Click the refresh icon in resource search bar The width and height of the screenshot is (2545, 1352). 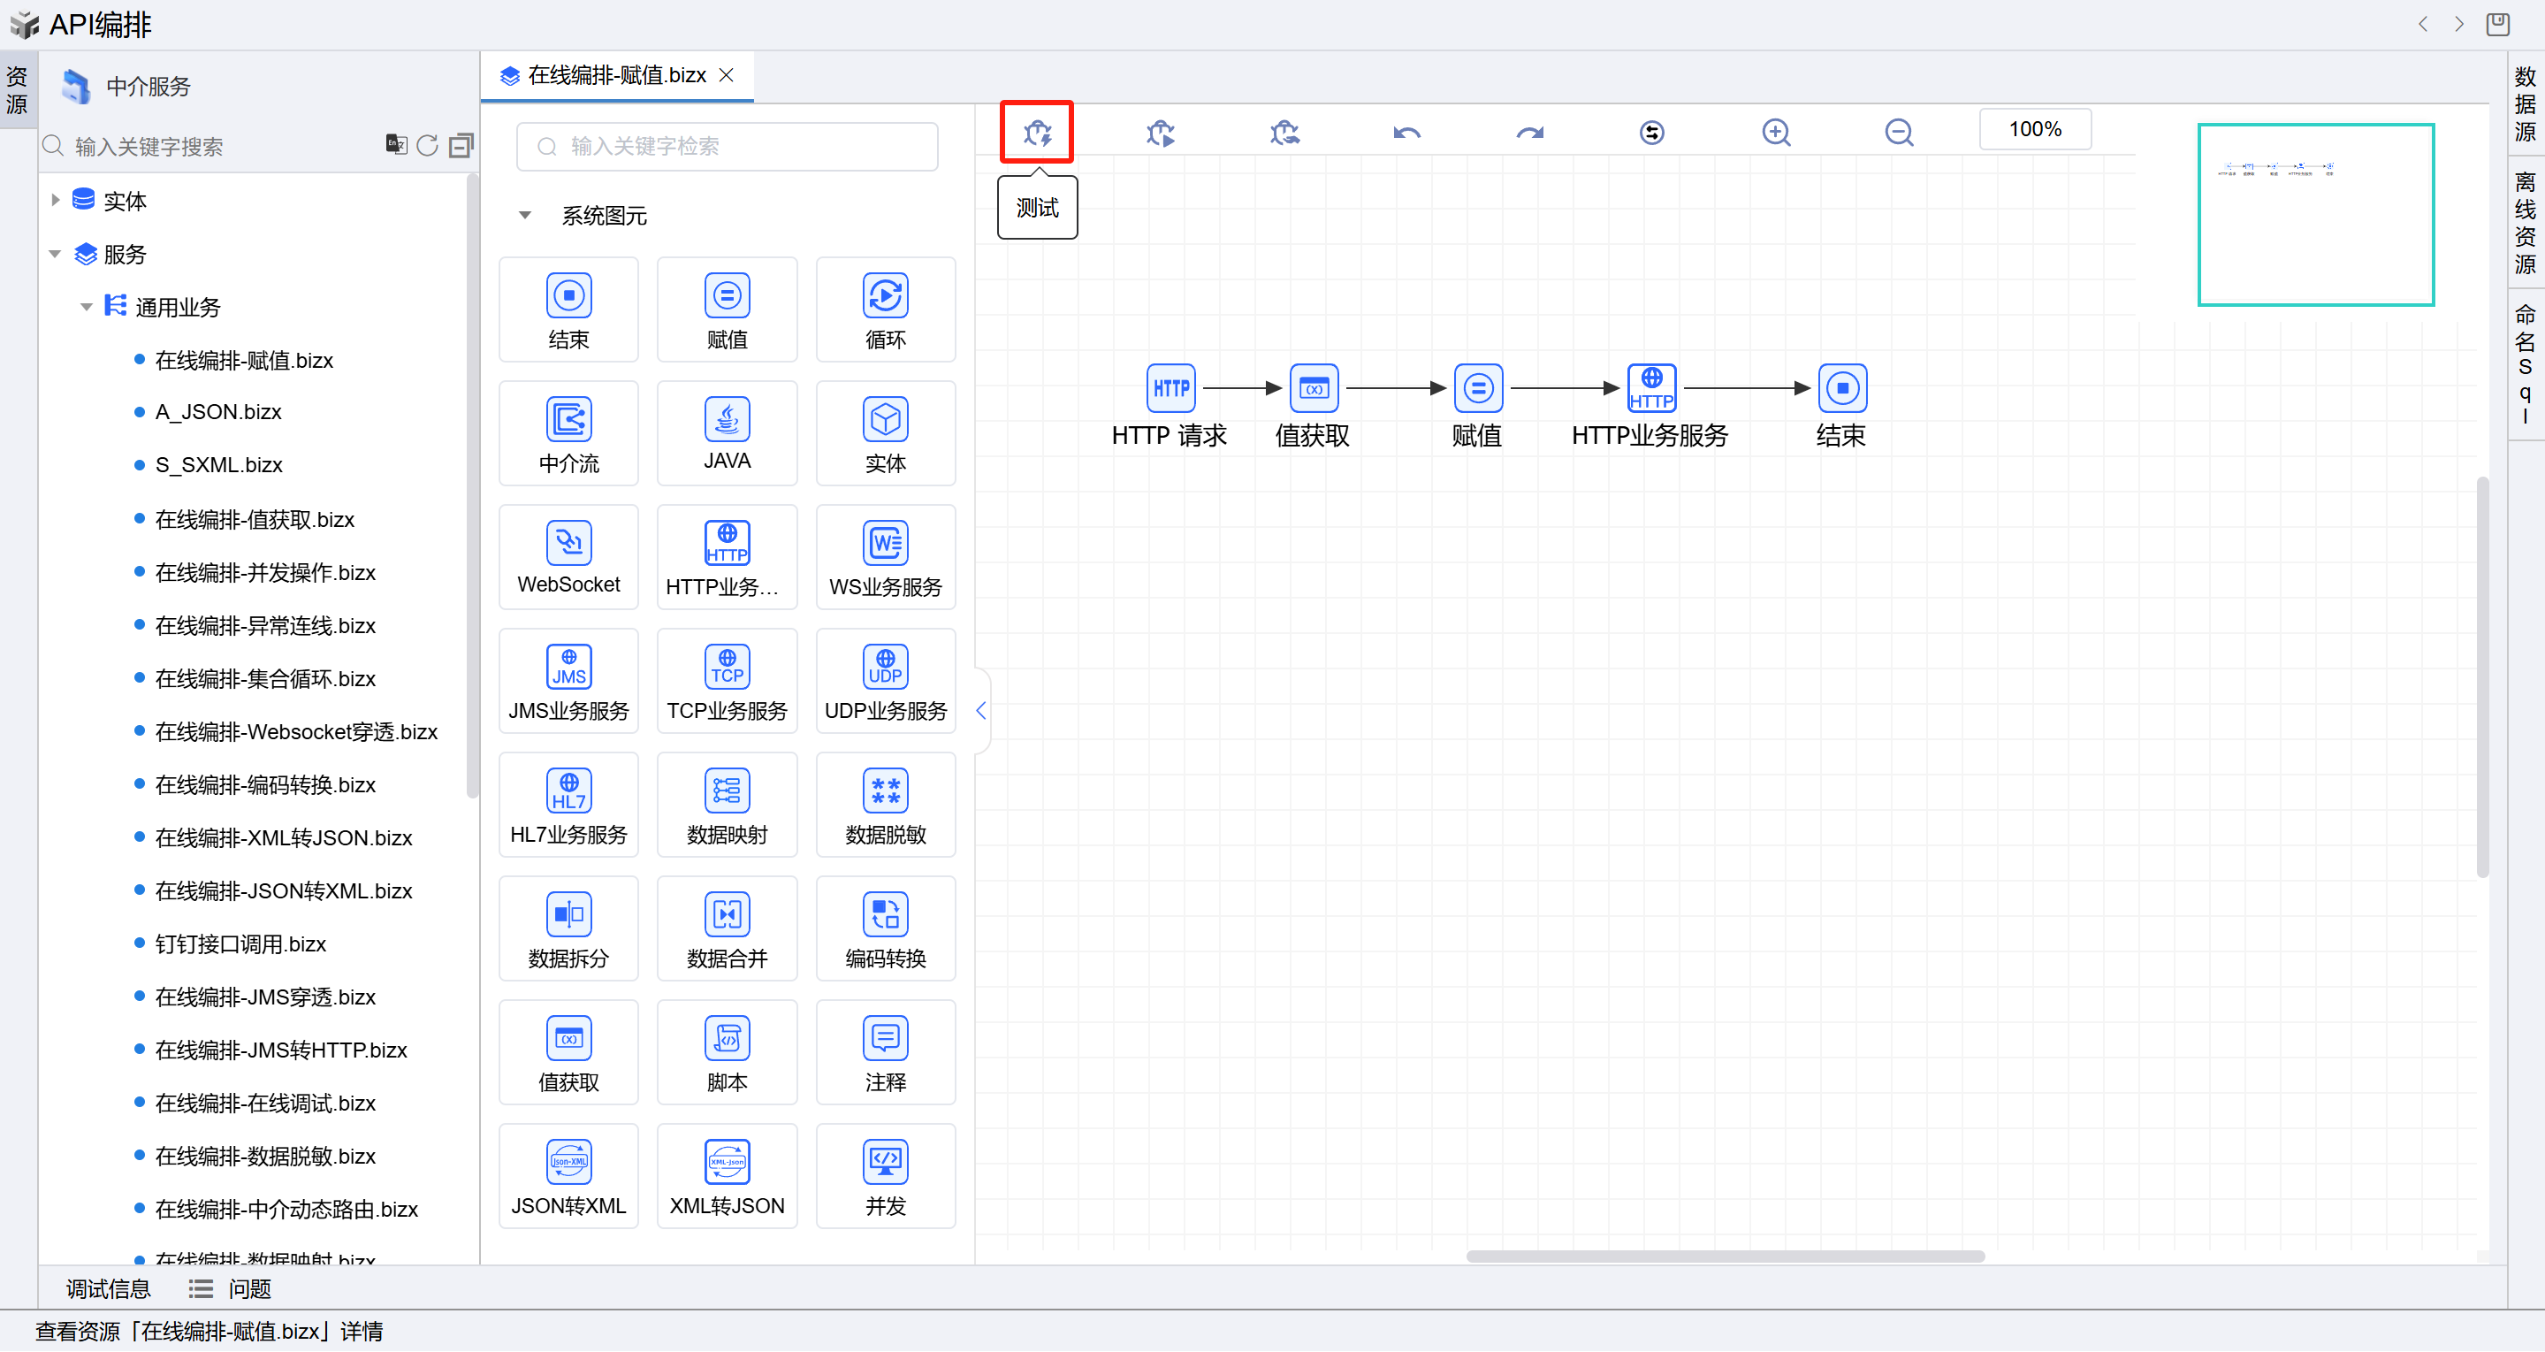click(x=427, y=146)
